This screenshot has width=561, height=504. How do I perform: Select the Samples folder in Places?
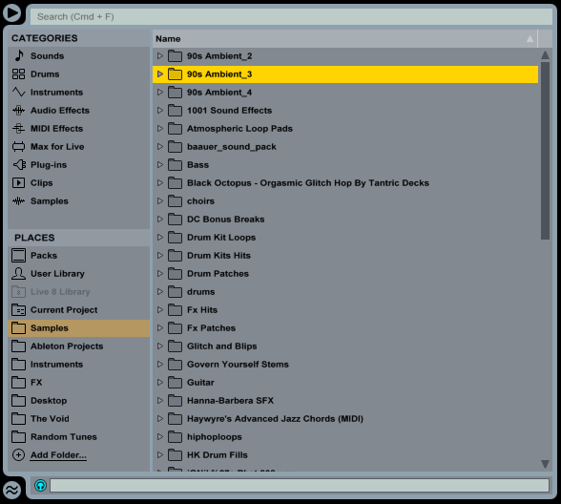(78, 328)
